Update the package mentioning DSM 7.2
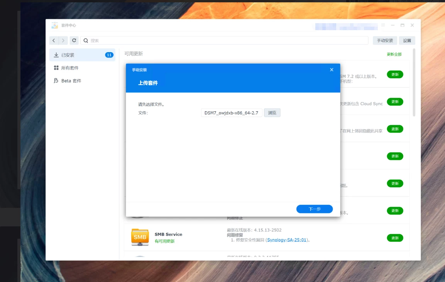Screen dimensions: 445x282 pos(395,75)
